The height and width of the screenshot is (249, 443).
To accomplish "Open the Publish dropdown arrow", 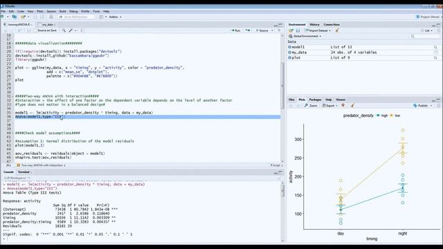I will [x=431, y=106].
